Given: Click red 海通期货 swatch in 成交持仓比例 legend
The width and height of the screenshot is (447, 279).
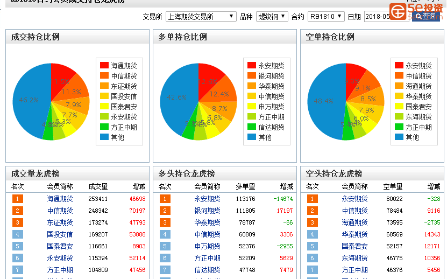Looking at the screenshot, I should tap(104, 65).
